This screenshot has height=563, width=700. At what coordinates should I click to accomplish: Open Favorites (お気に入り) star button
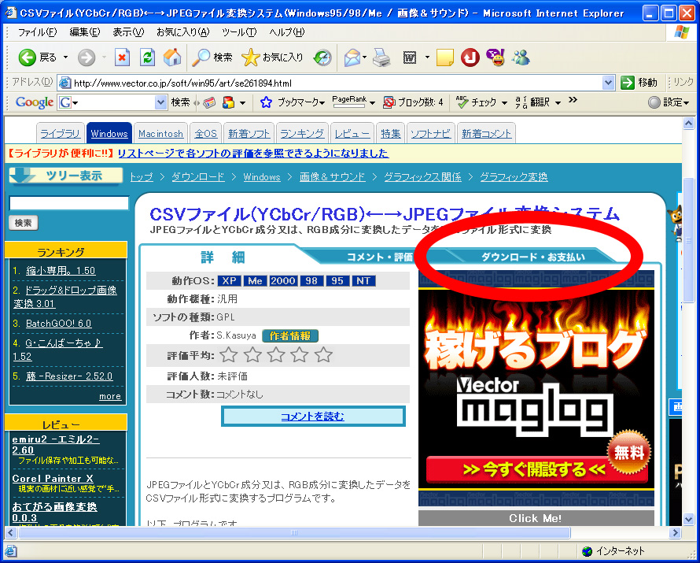click(x=272, y=57)
